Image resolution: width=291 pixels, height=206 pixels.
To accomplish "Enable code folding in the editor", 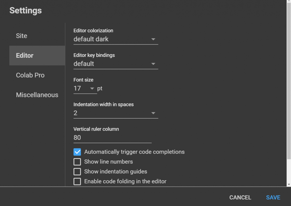I will pos(77,181).
